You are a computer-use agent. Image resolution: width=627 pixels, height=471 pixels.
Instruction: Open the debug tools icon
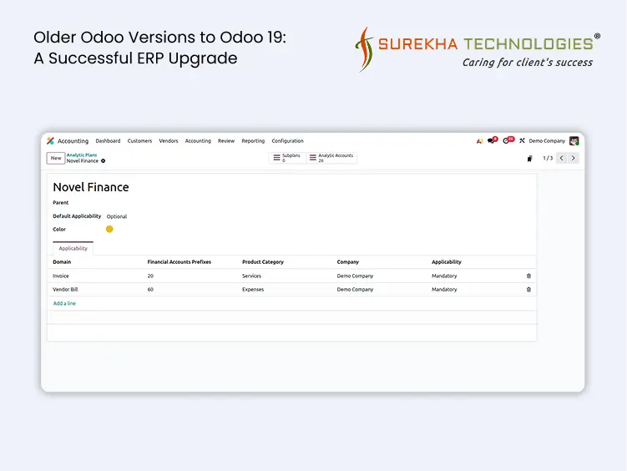tap(522, 141)
